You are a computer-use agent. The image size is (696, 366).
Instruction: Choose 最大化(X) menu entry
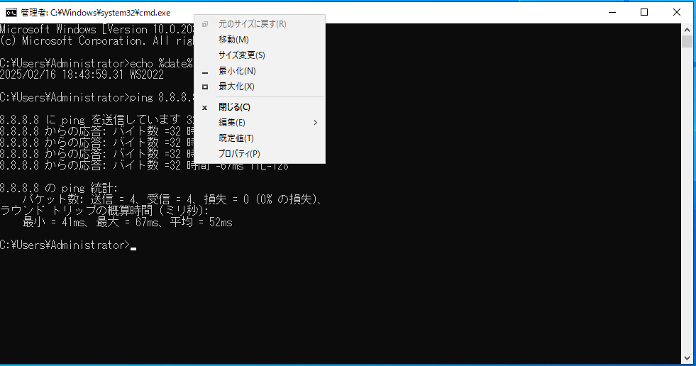pos(236,87)
